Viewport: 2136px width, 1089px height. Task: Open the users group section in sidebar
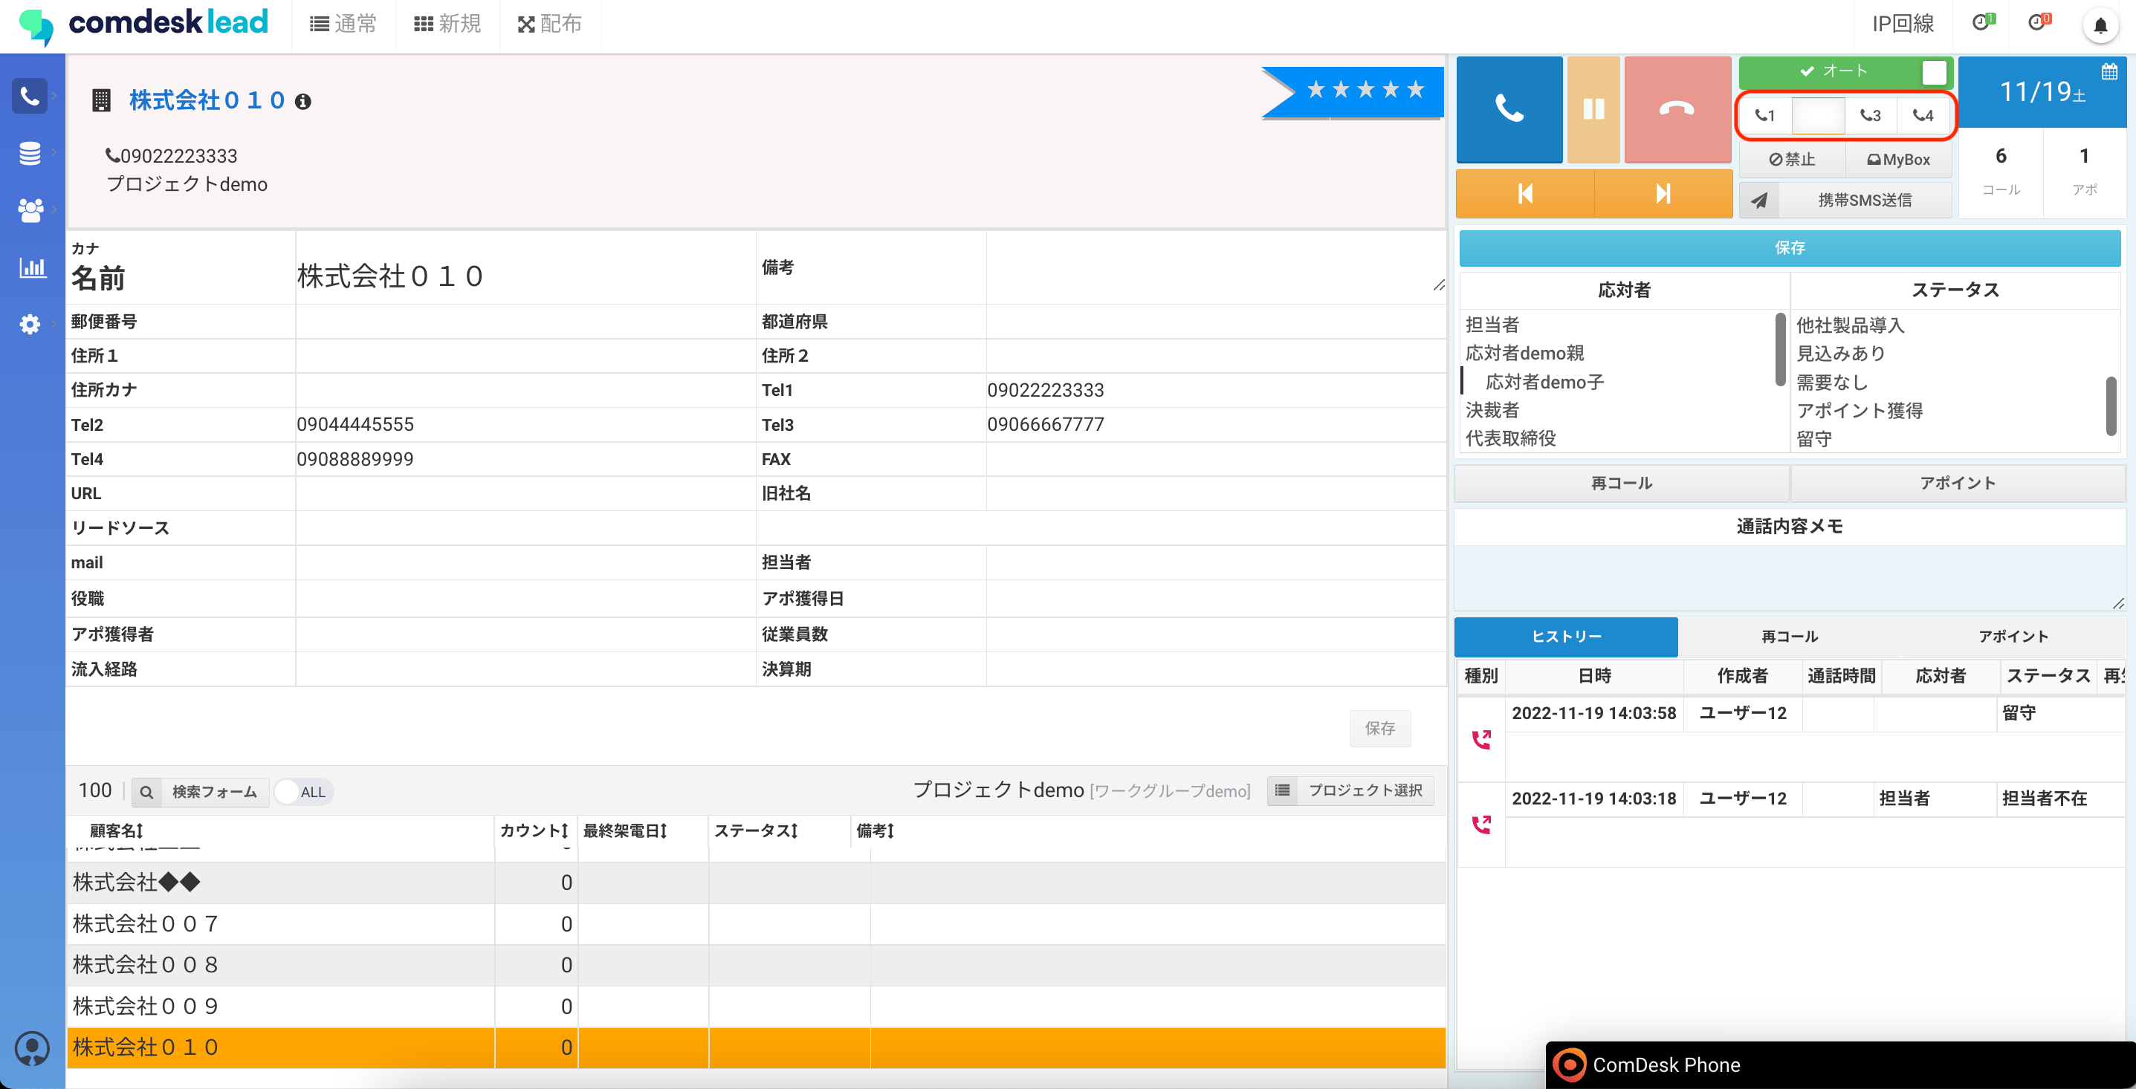30,210
